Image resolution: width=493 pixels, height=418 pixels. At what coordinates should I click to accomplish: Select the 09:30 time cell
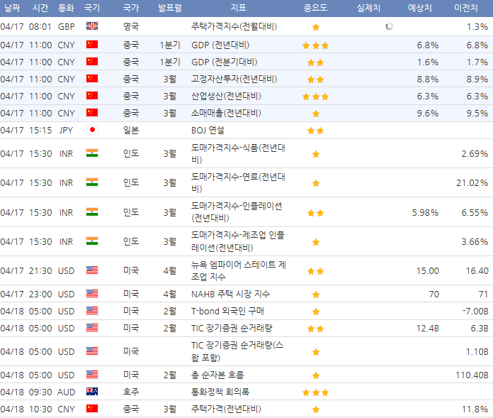click(40, 392)
